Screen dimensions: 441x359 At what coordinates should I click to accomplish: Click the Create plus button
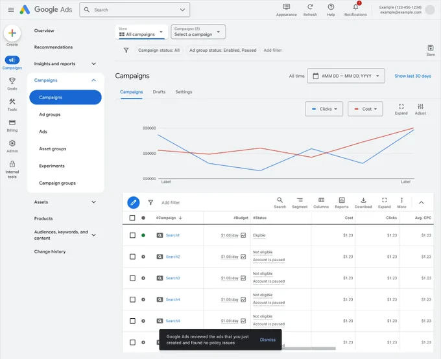click(x=12, y=33)
